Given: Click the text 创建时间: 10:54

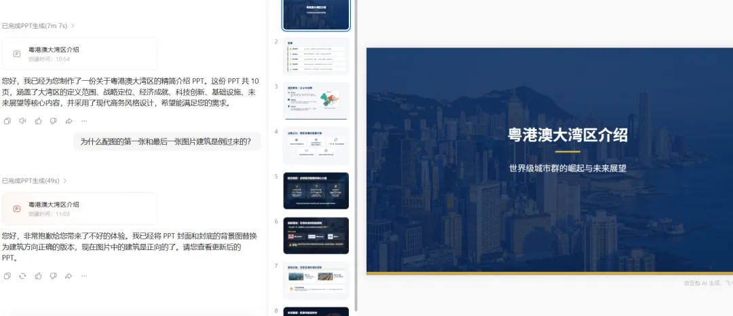Looking at the screenshot, I should click(x=49, y=59).
